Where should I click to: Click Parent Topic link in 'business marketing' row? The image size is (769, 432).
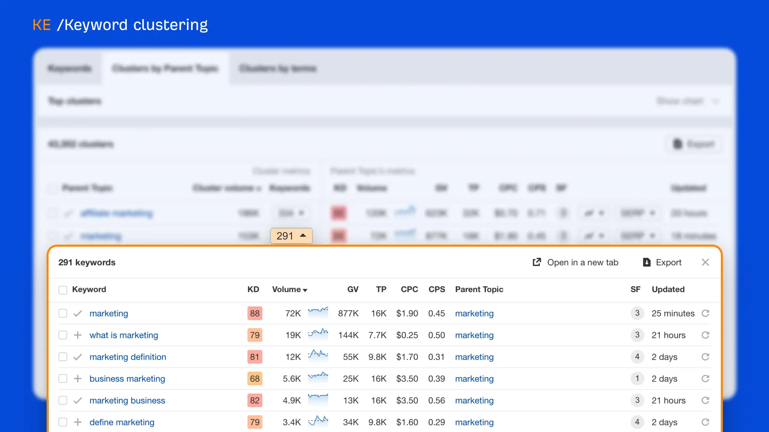coord(474,379)
